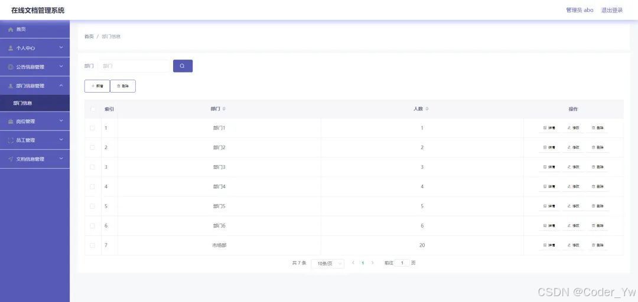
Task: Check the box for row 3
Action: tap(92, 167)
